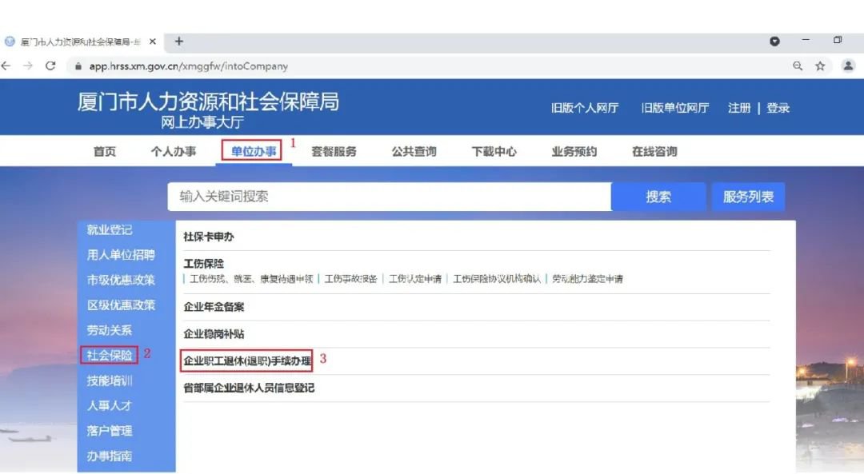Open the 工伤保险协议机构确认 sub-link
The width and height of the screenshot is (864, 474).
coord(497,278)
